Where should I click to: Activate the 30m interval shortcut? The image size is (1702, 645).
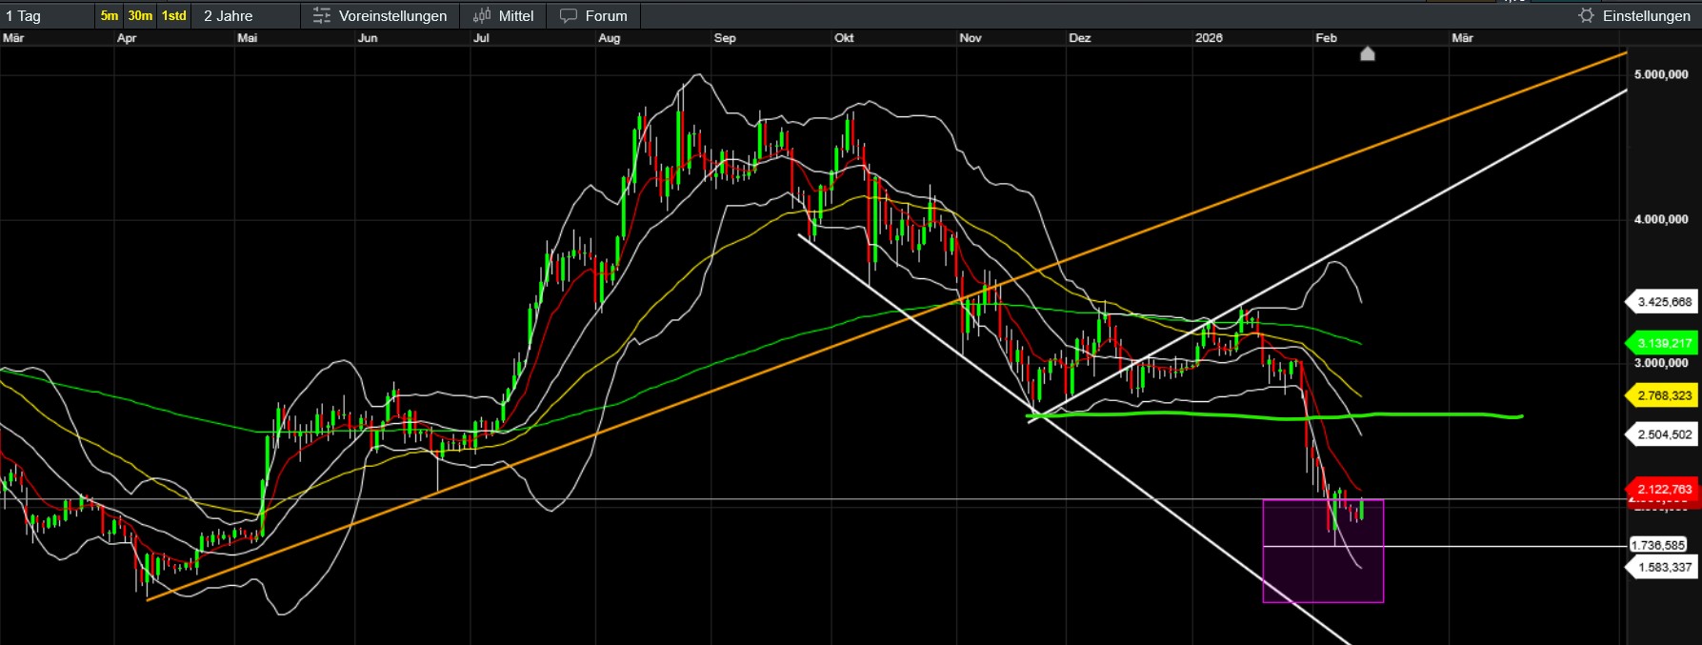tap(140, 16)
